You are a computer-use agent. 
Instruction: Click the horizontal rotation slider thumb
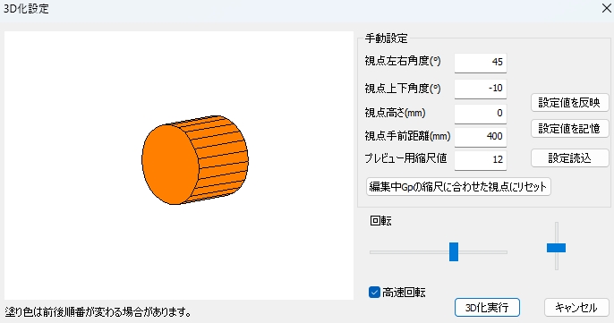click(454, 251)
